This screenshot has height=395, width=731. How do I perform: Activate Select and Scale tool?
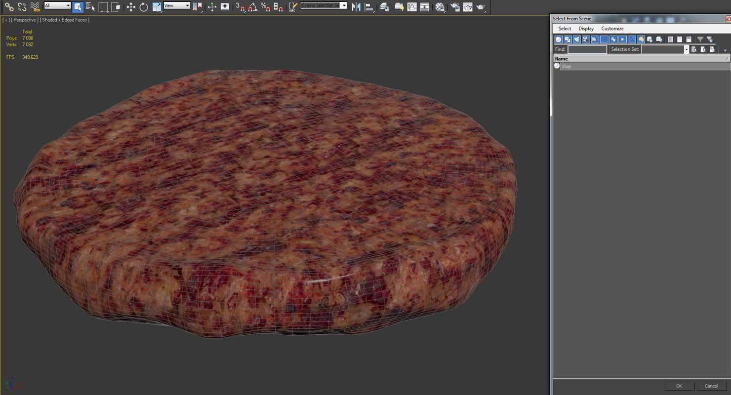click(x=157, y=7)
